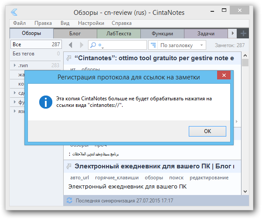The image size is (262, 219).
Task: Open the Настройки menu
Action: click(91, 23)
